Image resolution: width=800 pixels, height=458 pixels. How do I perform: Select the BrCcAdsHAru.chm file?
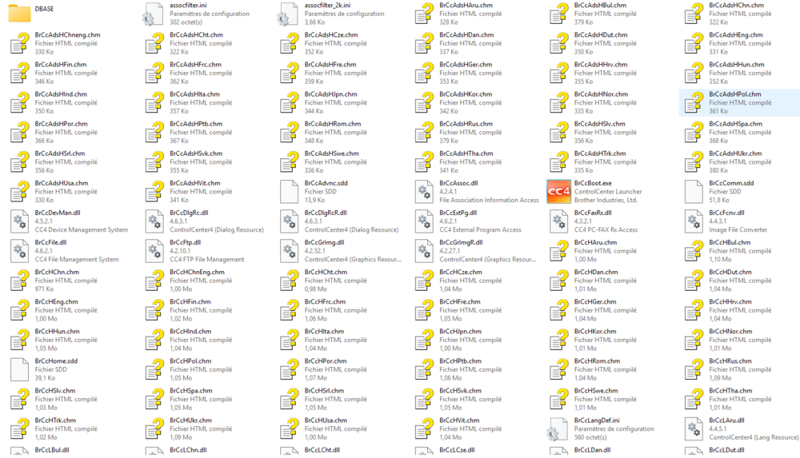click(424, 14)
